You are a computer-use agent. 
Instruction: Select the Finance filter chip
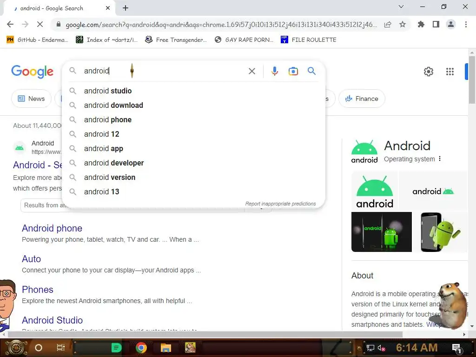point(362,99)
